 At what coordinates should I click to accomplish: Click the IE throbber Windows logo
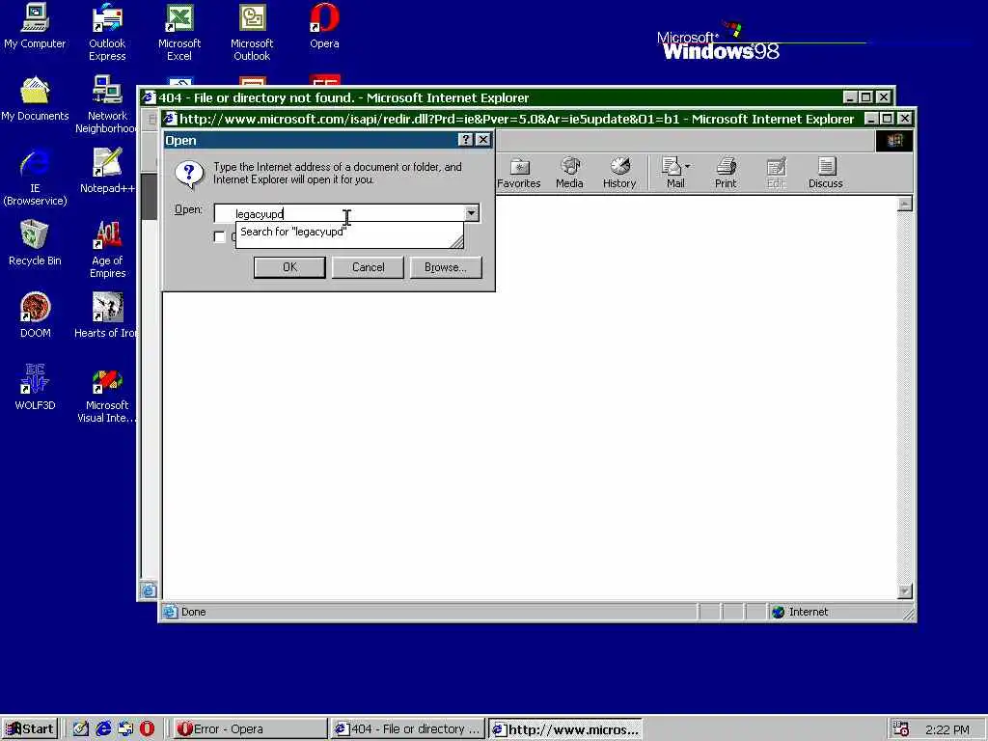point(894,141)
